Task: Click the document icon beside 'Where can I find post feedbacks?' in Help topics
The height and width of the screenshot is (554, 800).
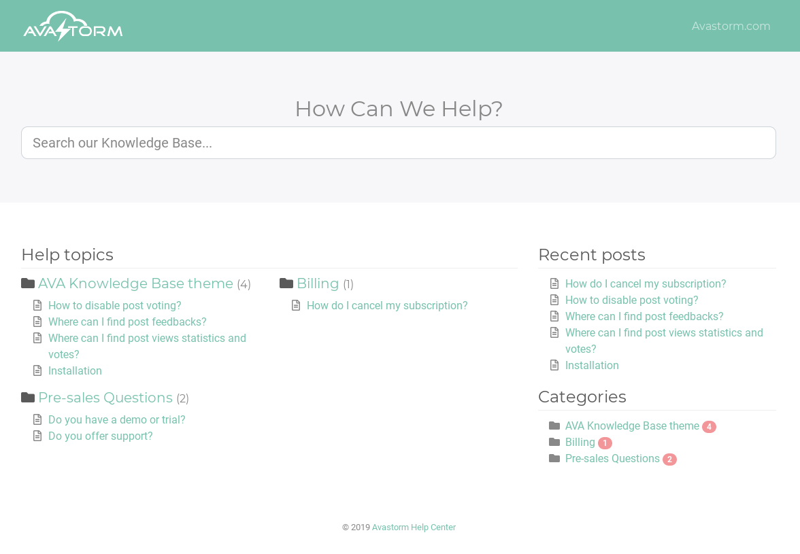Action: click(37, 322)
